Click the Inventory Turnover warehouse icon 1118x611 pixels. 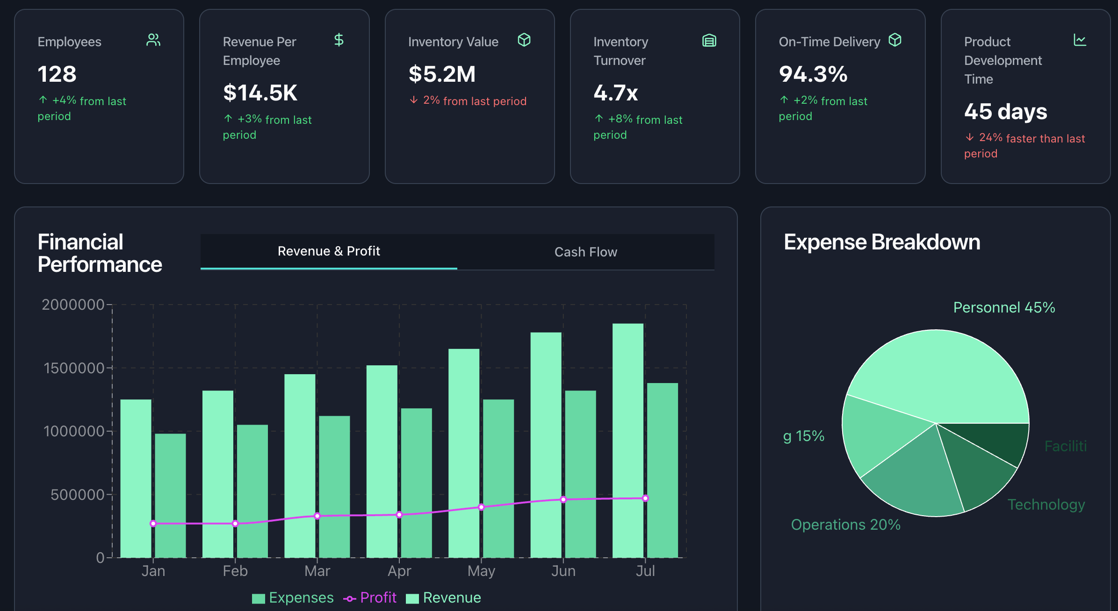pos(709,41)
